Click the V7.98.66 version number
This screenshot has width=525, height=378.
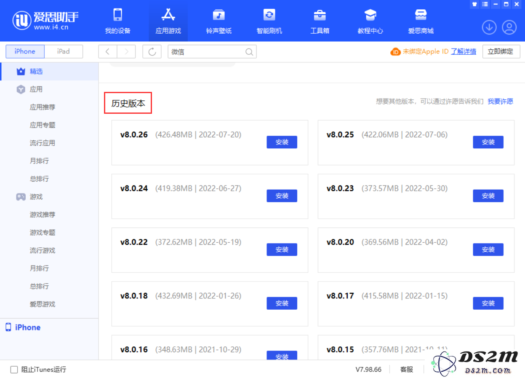[368, 370]
